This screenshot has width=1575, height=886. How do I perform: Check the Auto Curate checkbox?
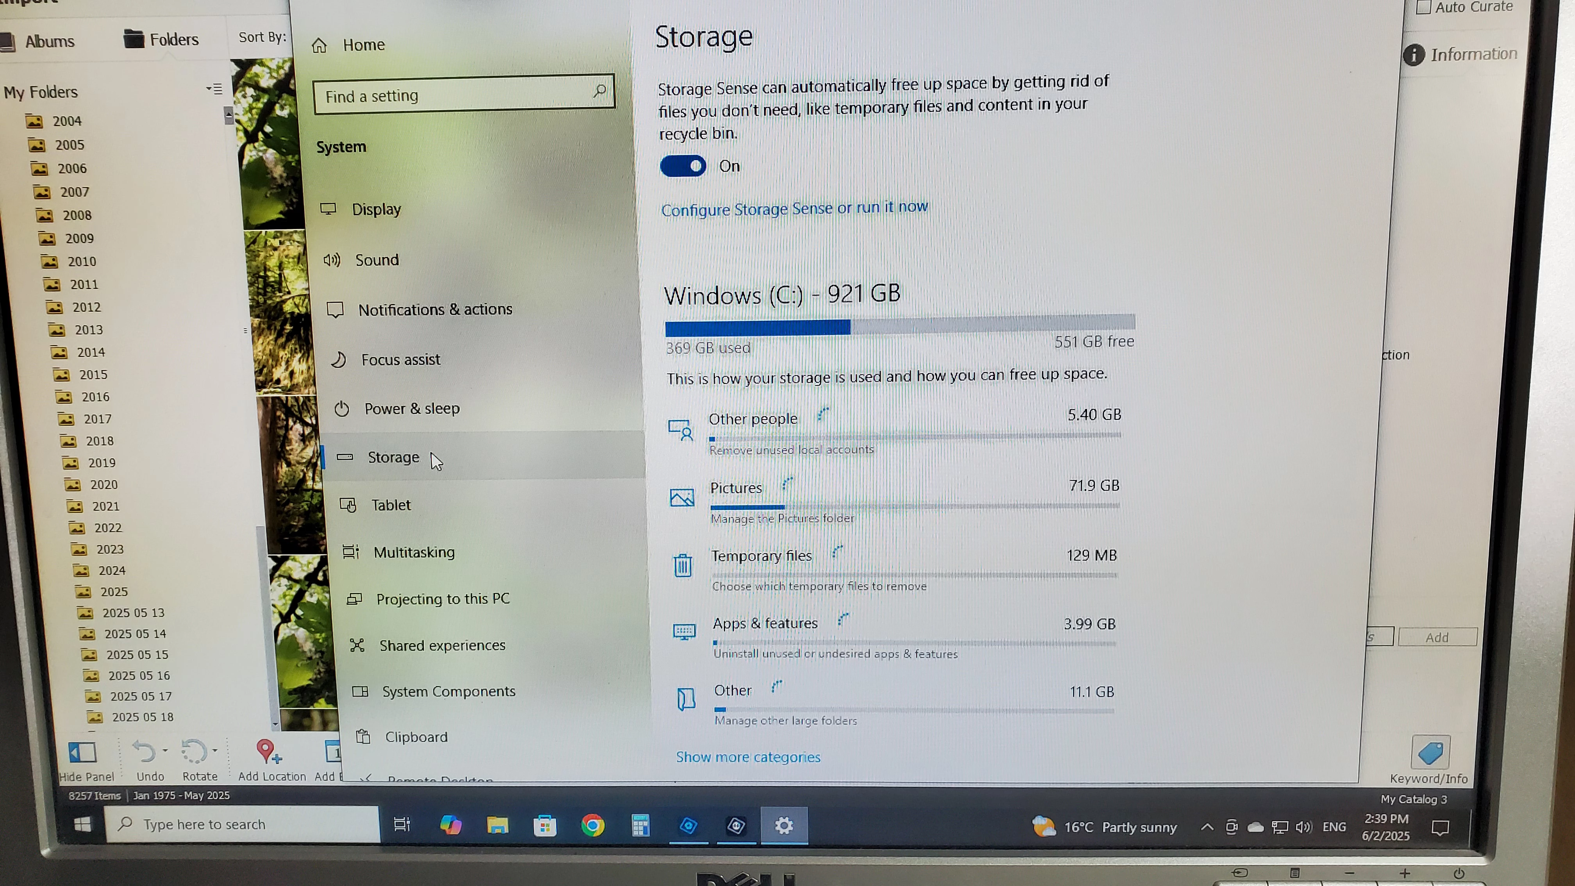point(1423,7)
